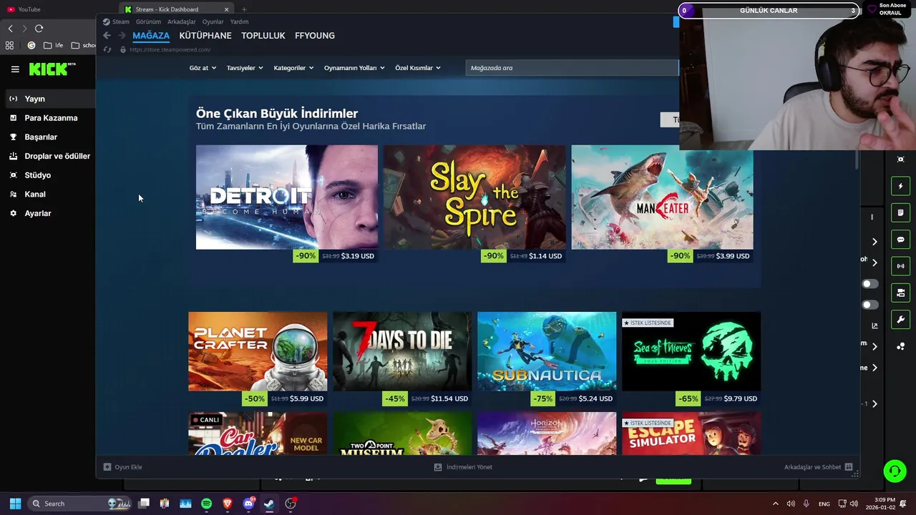Image resolution: width=916 pixels, height=515 pixels.
Task: Close the Kick Dashboard tab
Action: (227, 9)
